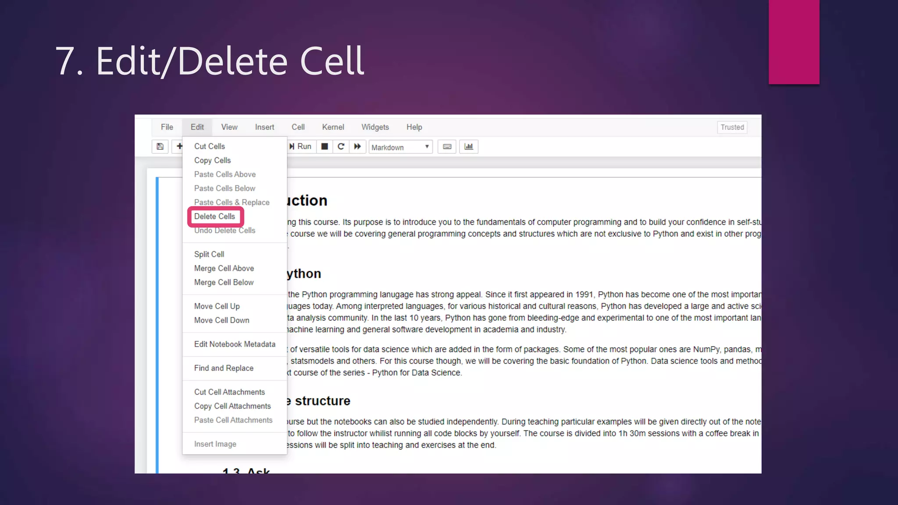This screenshot has height=505, width=898.
Task: Choose Move Cell Down
Action: [x=235, y=320]
